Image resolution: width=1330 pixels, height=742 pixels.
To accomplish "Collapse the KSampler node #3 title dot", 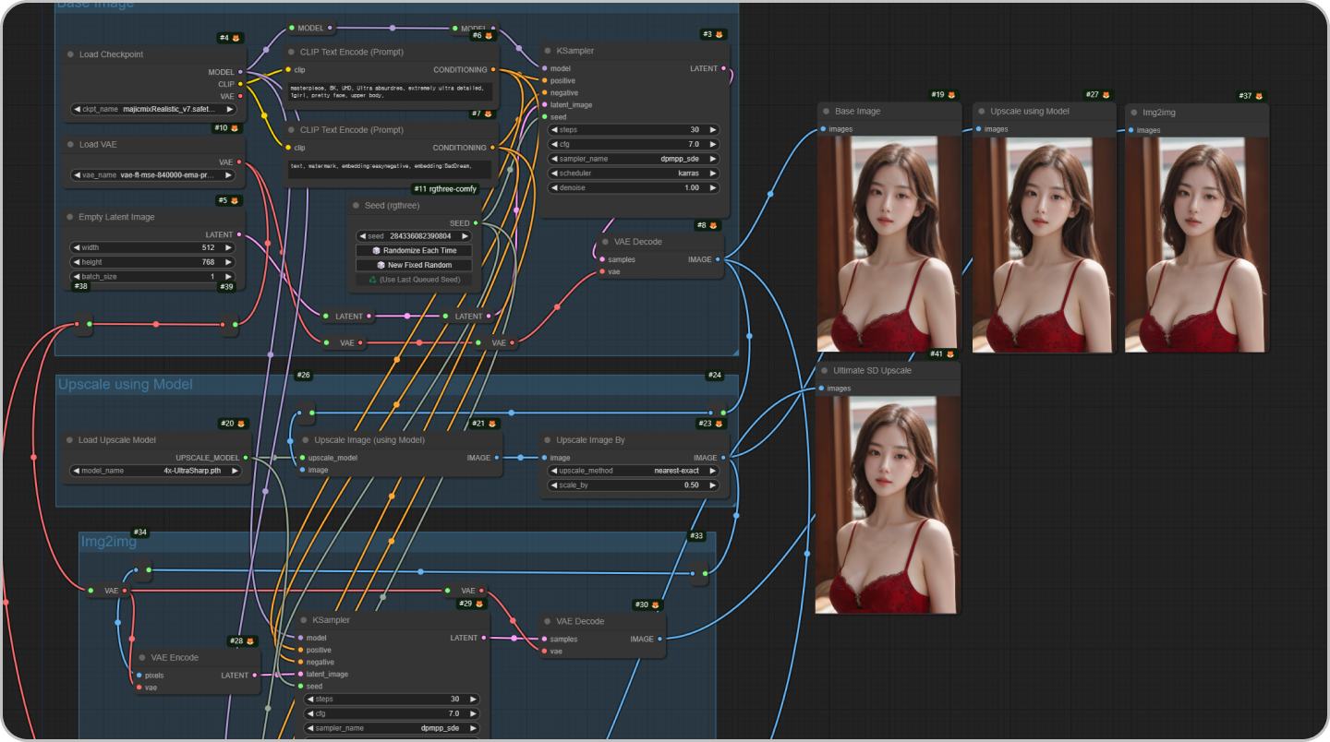I will click(x=548, y=51).
